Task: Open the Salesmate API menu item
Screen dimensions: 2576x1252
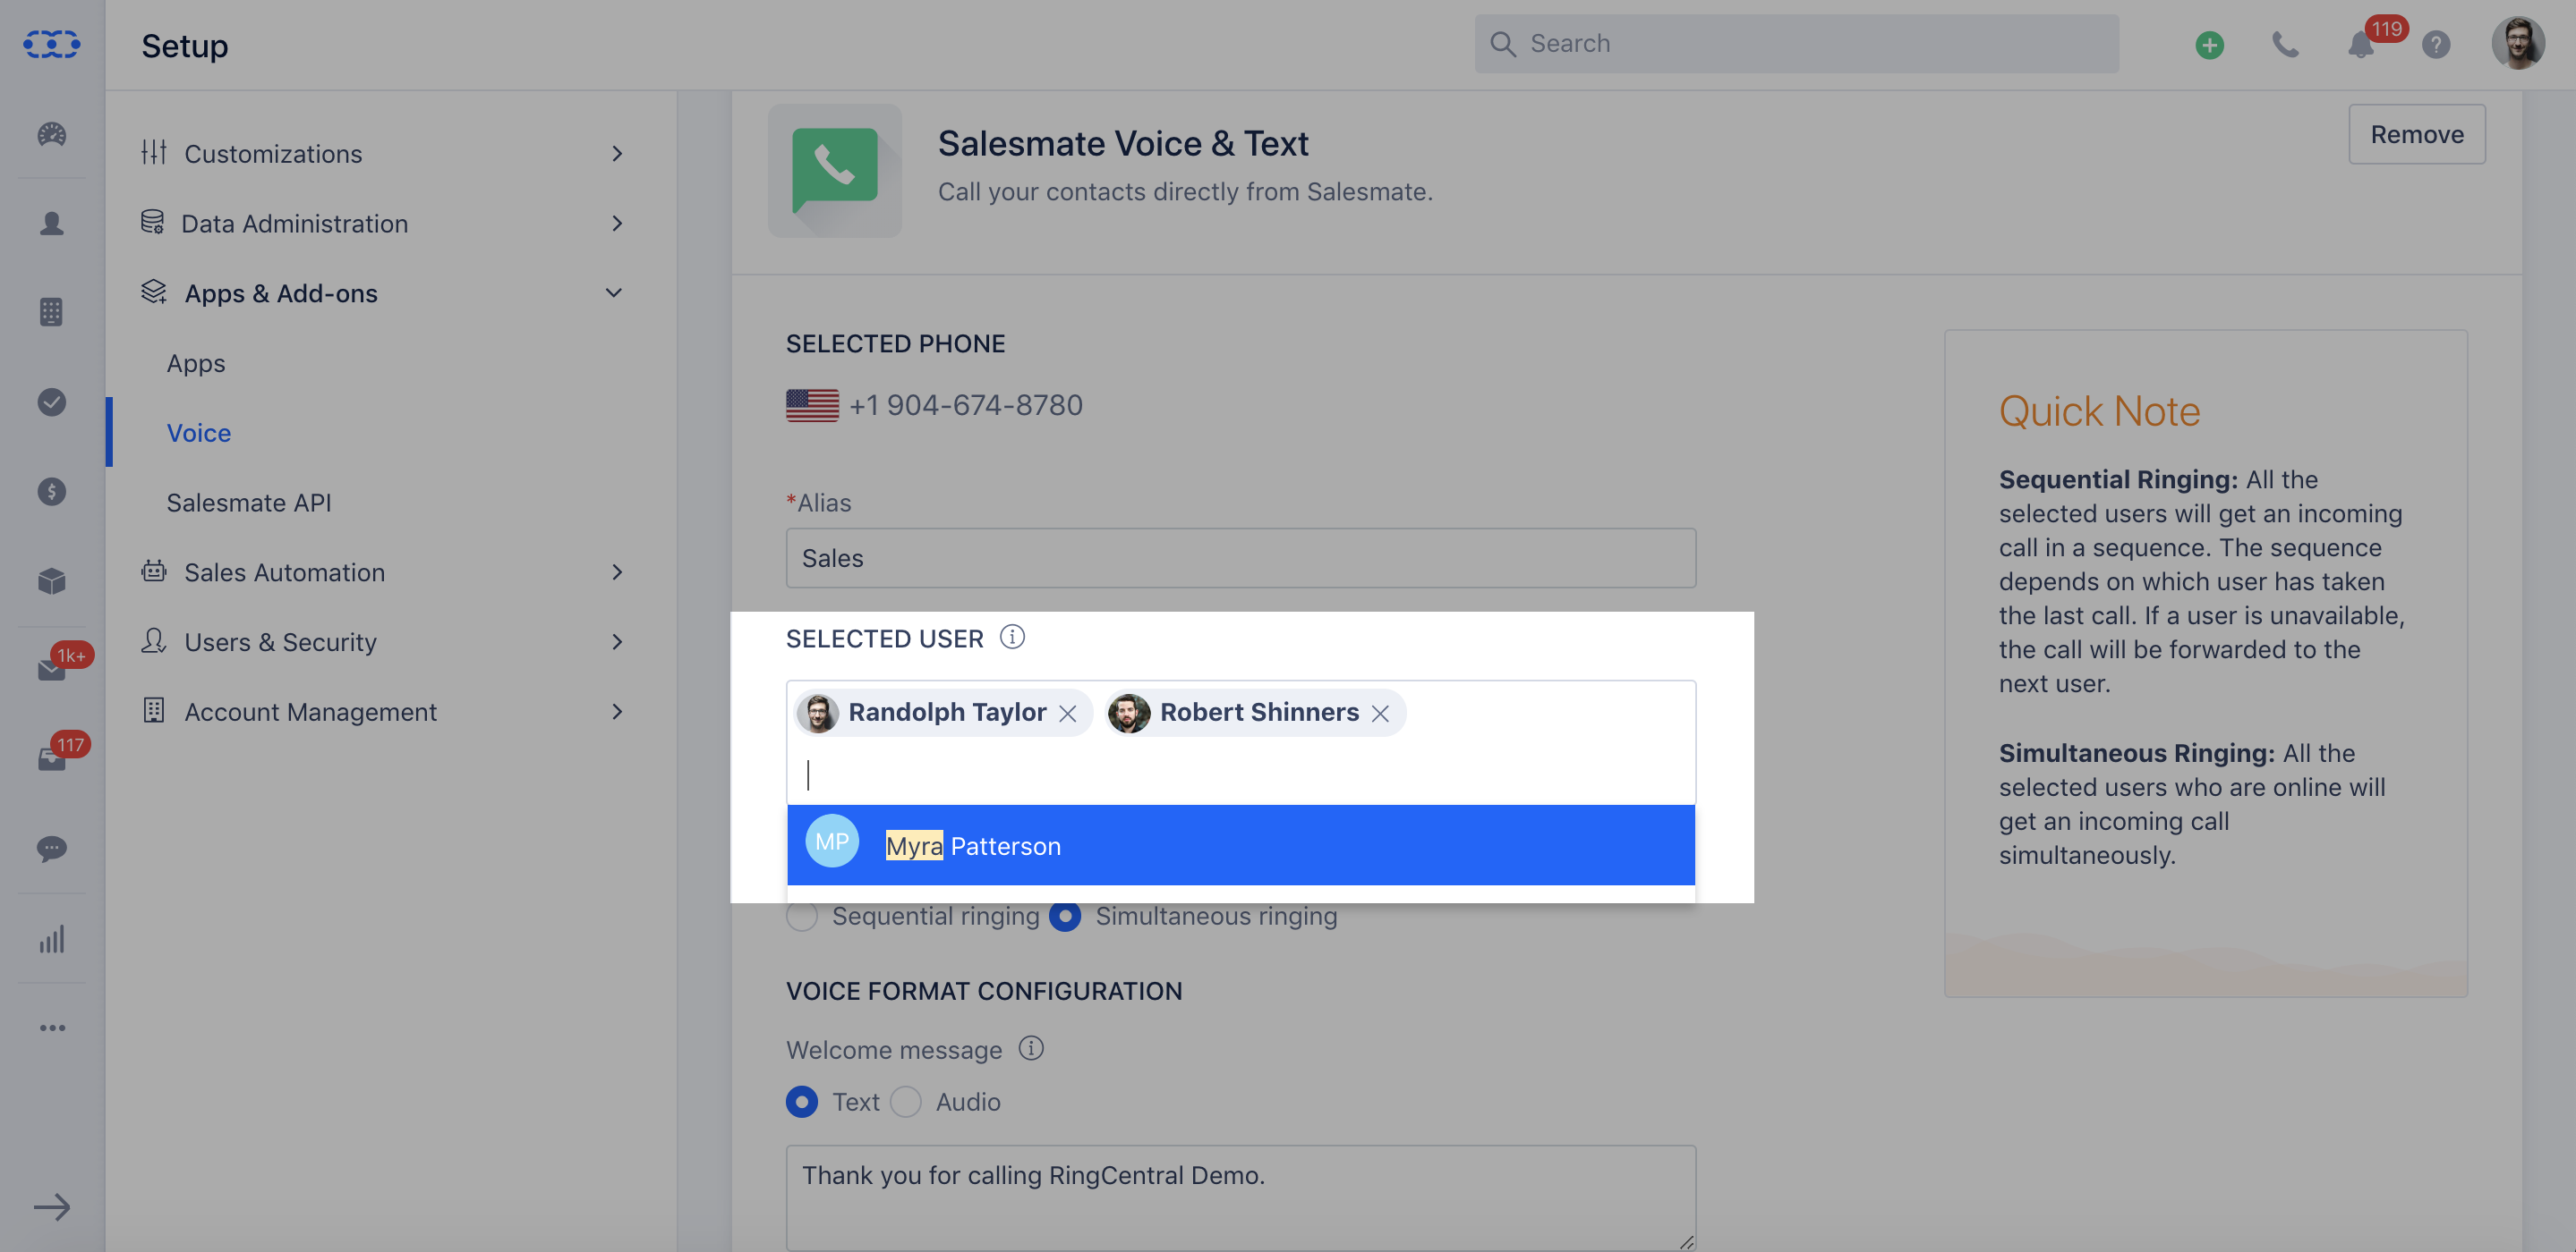Action: (249, 503)
